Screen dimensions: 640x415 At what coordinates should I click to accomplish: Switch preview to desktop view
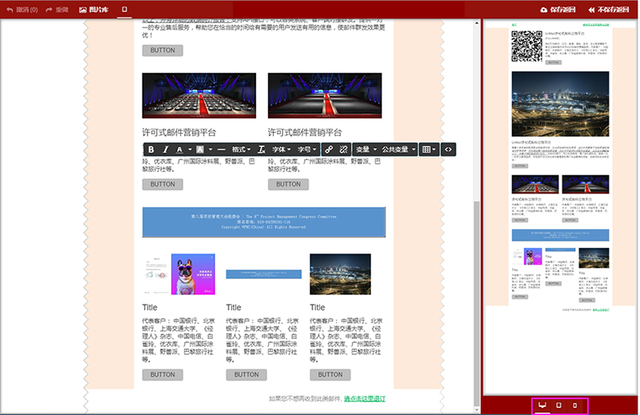tap(542, 405)
